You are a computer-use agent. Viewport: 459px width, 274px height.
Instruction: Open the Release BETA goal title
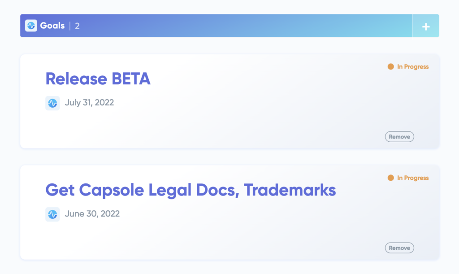tap(98, 79)
